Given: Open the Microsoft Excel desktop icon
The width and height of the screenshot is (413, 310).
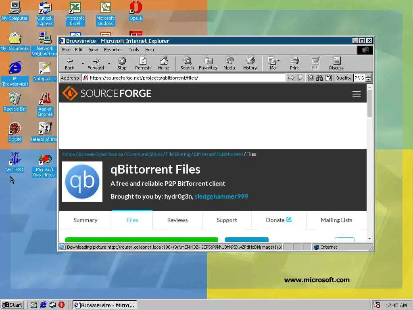Looking at the screenshot, I should point(75,13).
